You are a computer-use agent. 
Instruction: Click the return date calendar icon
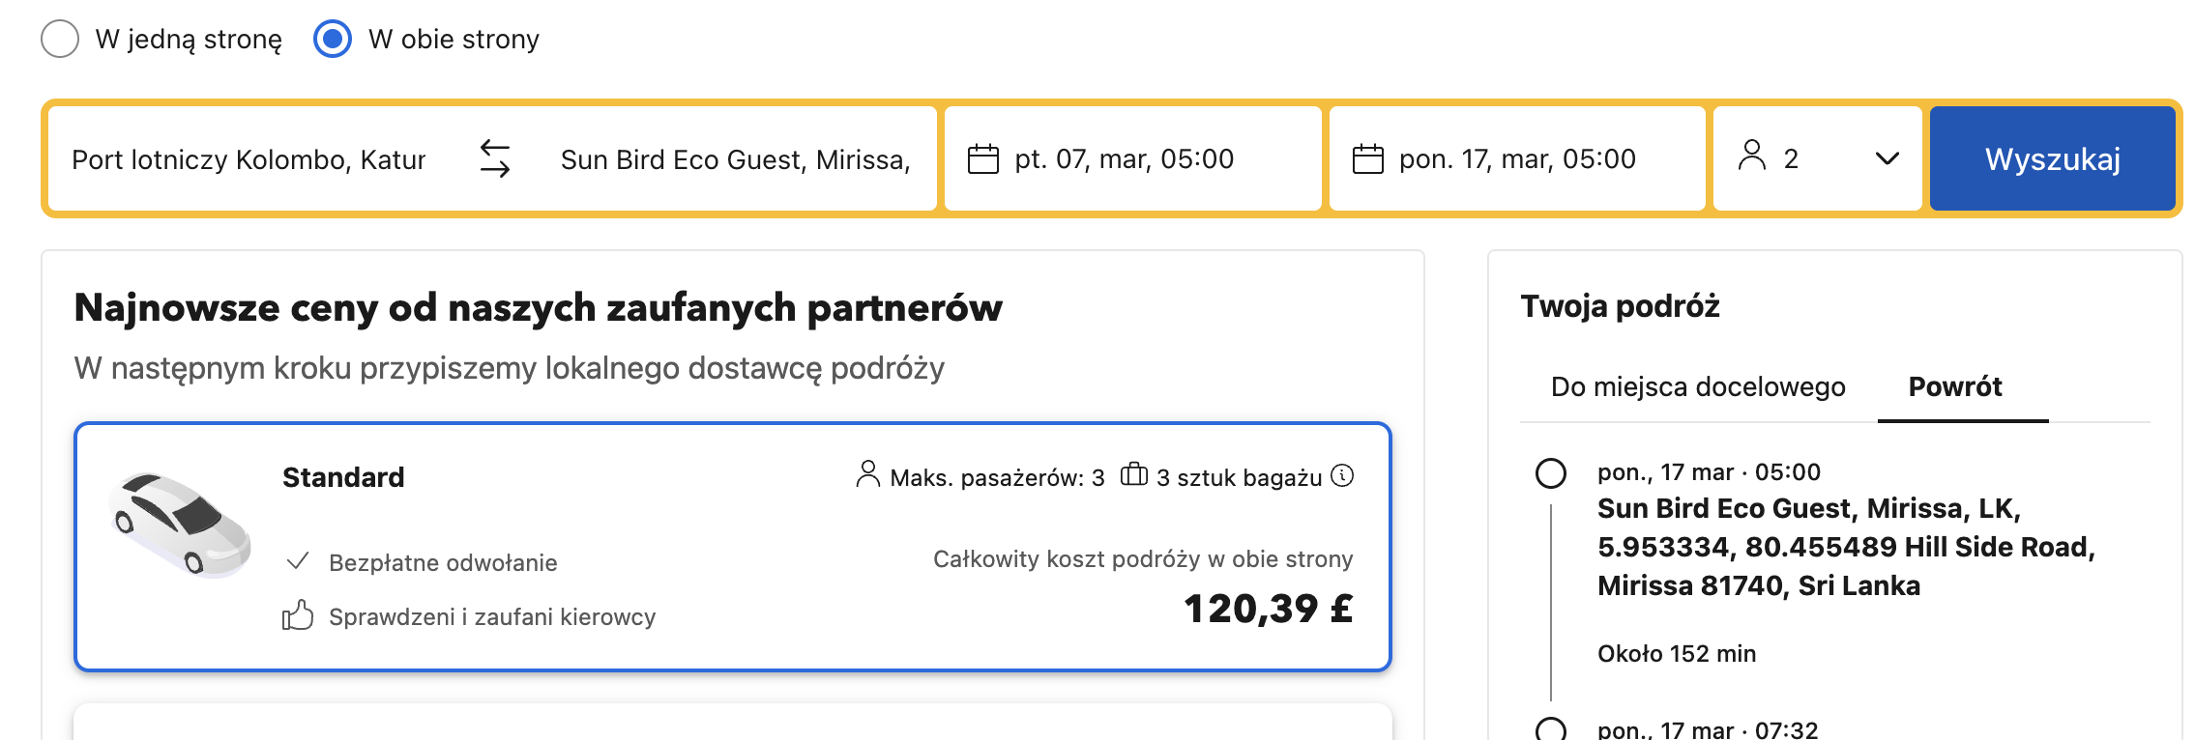[x=1368, y=158]
